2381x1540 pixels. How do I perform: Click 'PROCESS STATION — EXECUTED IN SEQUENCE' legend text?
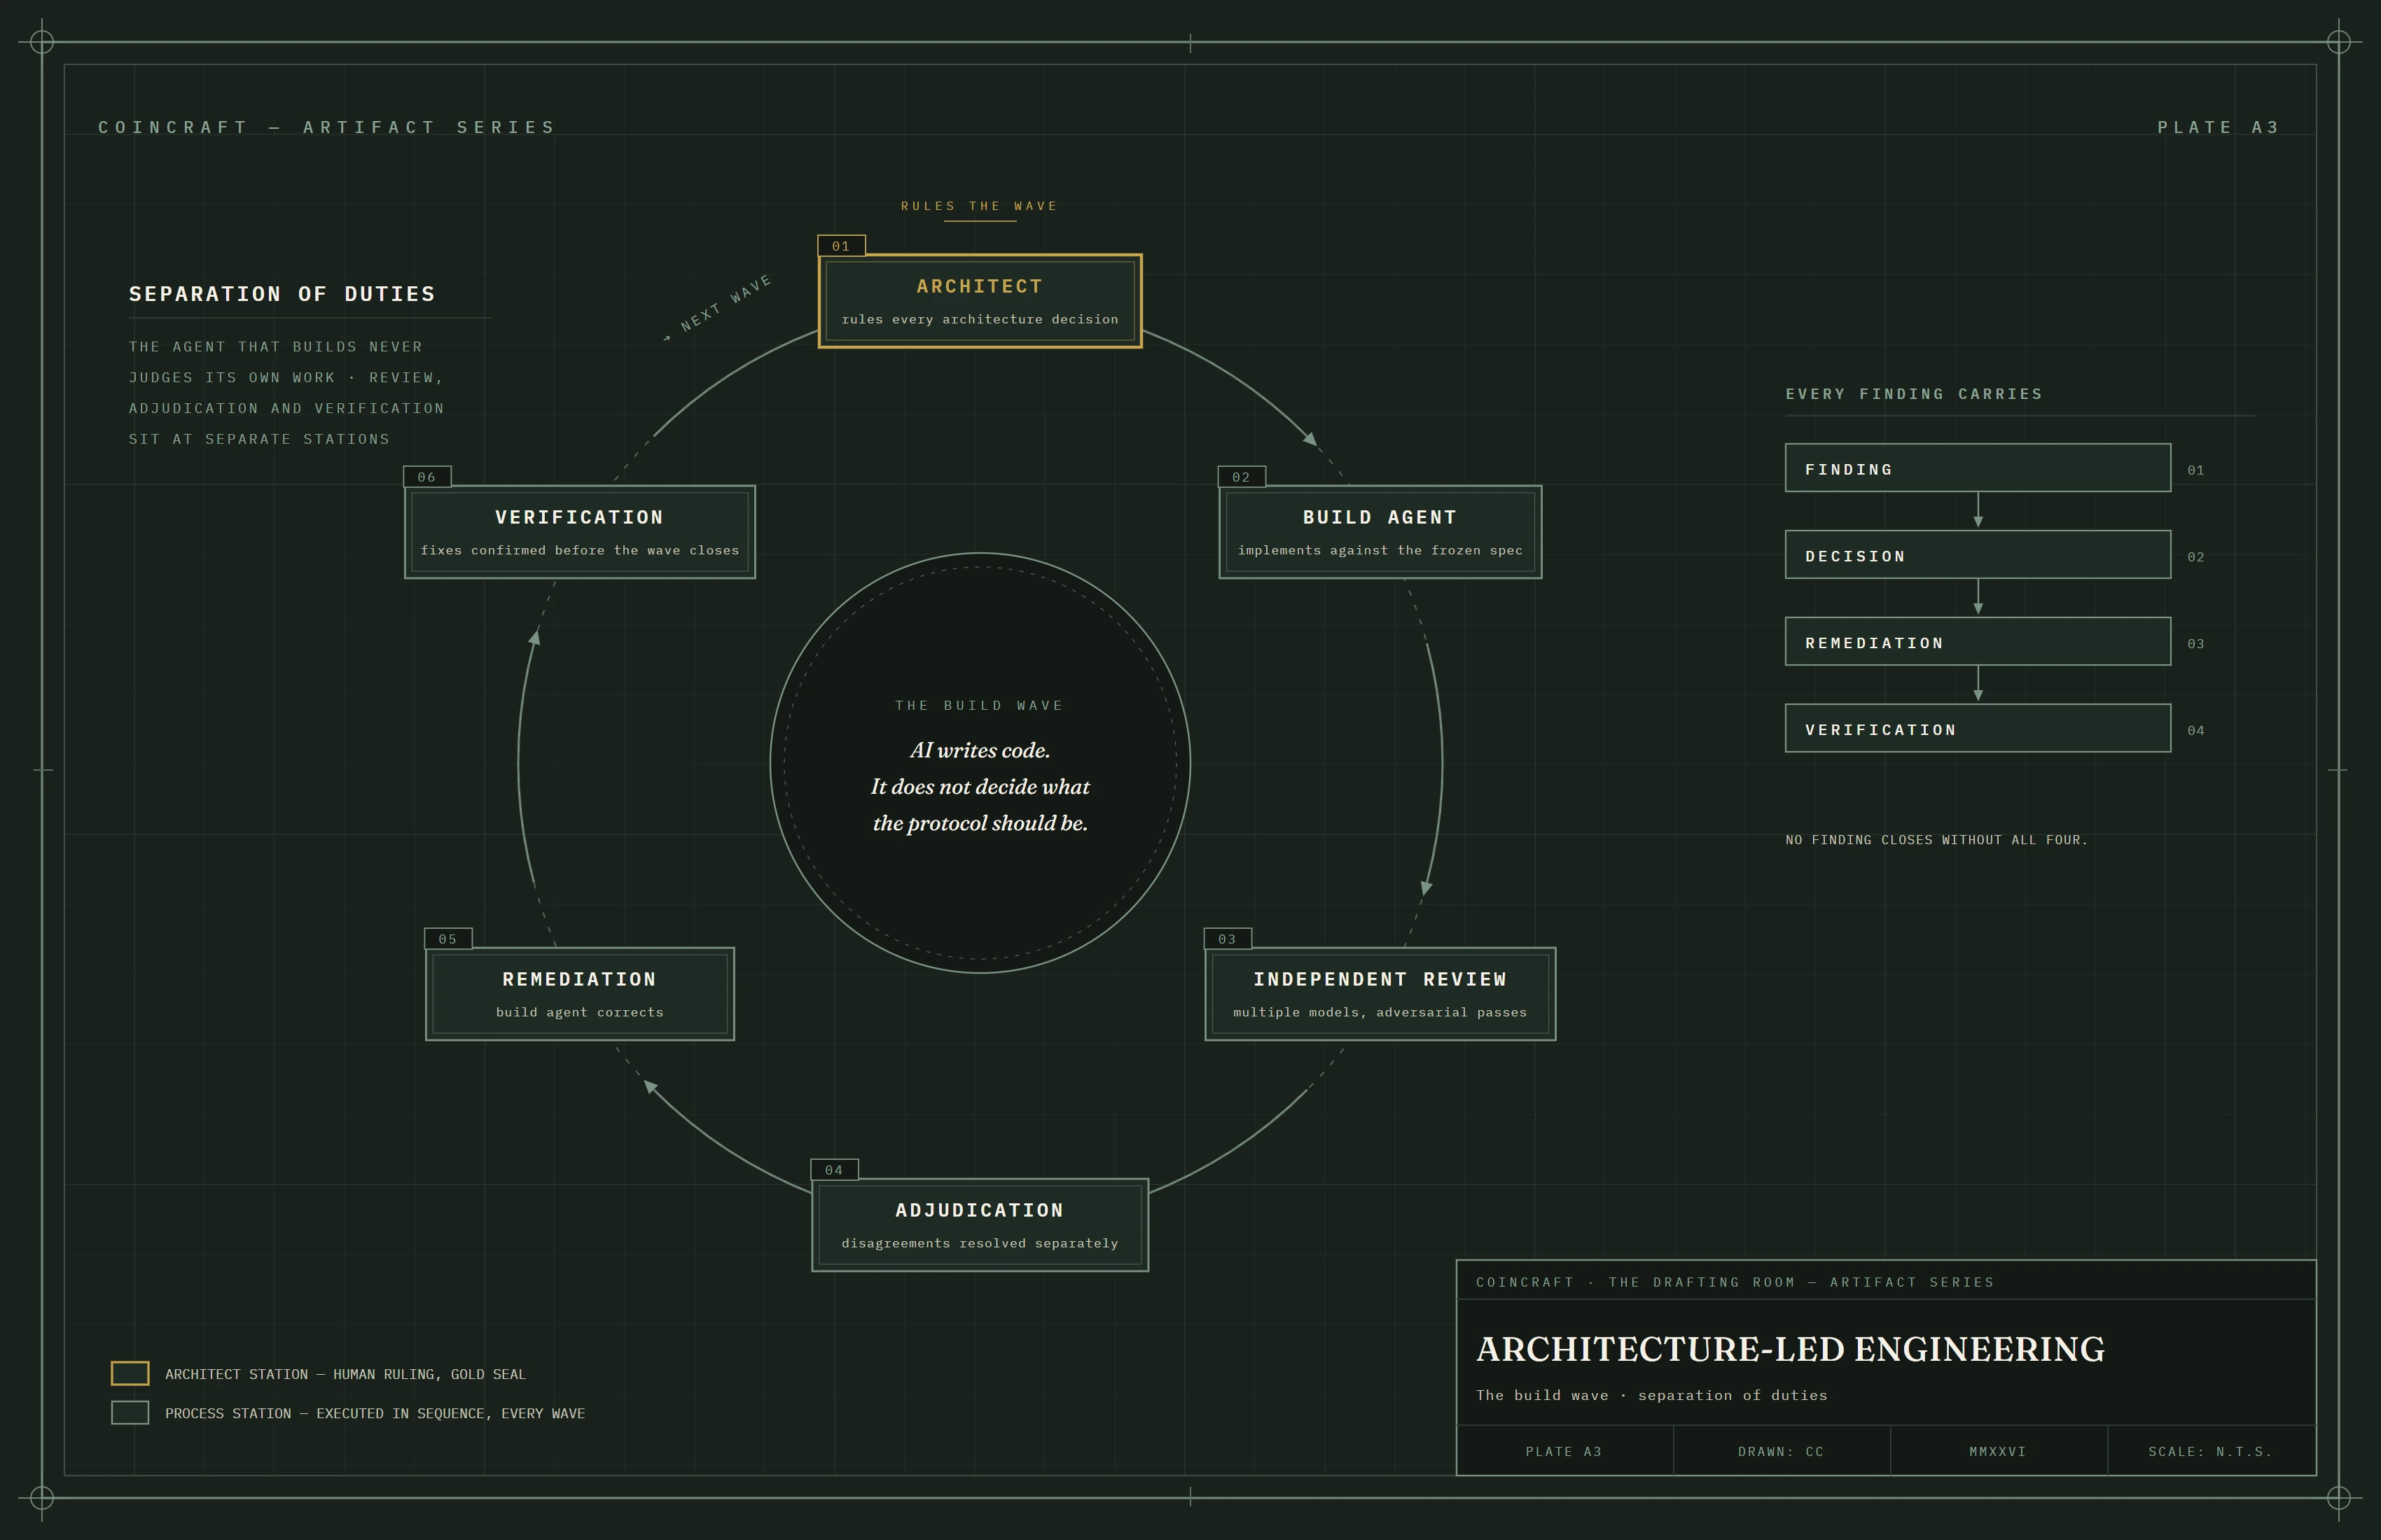(375, 1413)
